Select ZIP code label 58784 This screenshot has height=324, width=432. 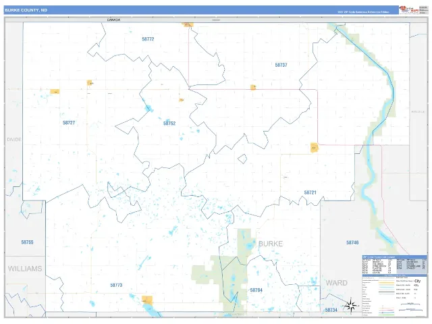pyautogui.click(x=256, y=290)
